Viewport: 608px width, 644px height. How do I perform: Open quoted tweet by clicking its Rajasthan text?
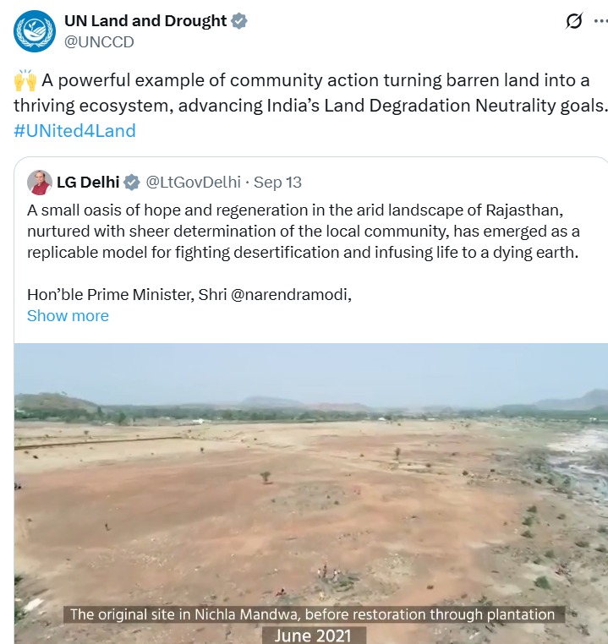pyautogui.click(x=304, y=232)
